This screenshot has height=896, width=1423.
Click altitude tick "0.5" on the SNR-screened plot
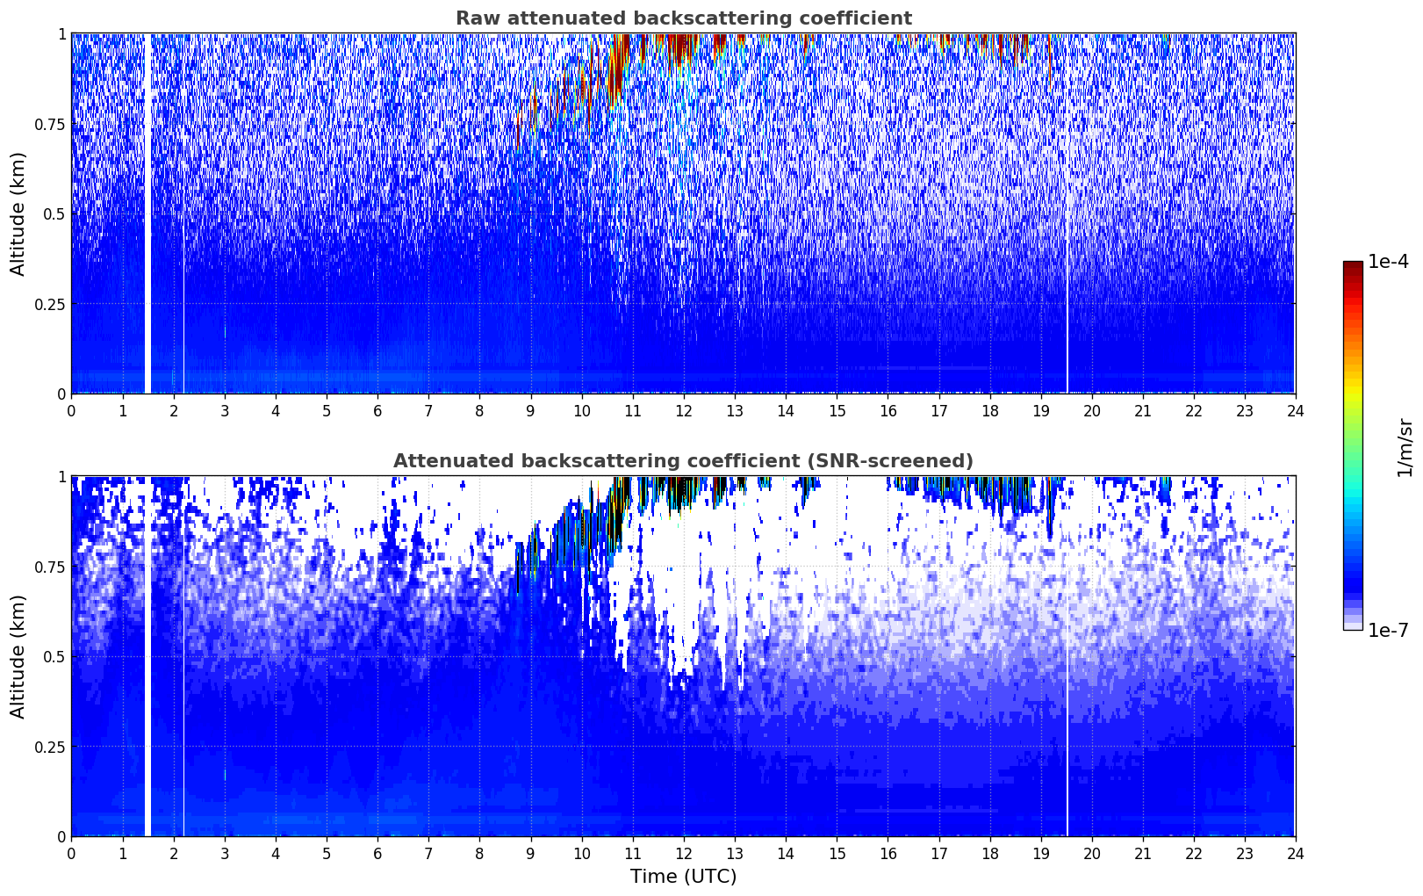(x=53, y=656)
